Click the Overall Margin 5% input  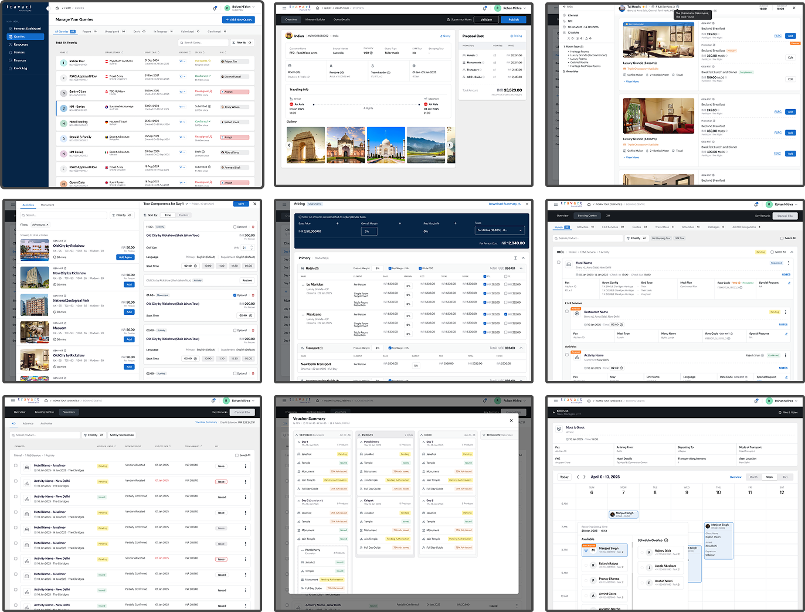tap(370, 231)
